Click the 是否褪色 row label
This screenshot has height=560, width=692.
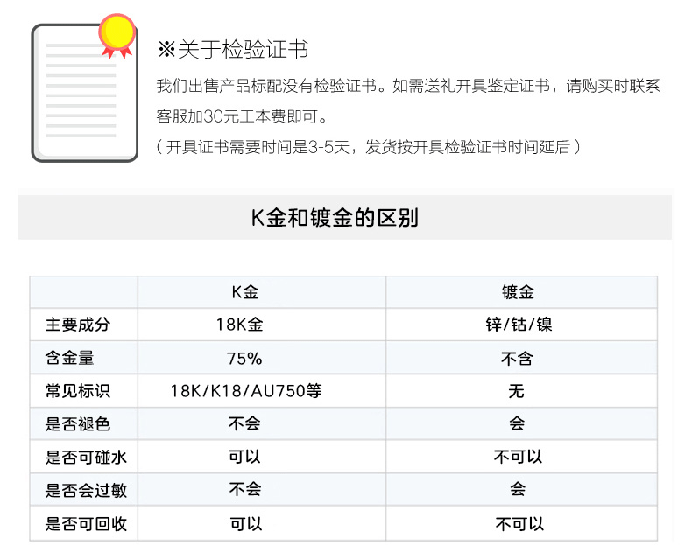78,424
